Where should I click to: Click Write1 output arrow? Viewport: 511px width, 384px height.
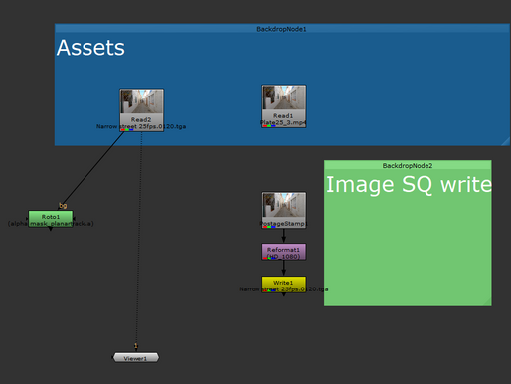(284, 294)
